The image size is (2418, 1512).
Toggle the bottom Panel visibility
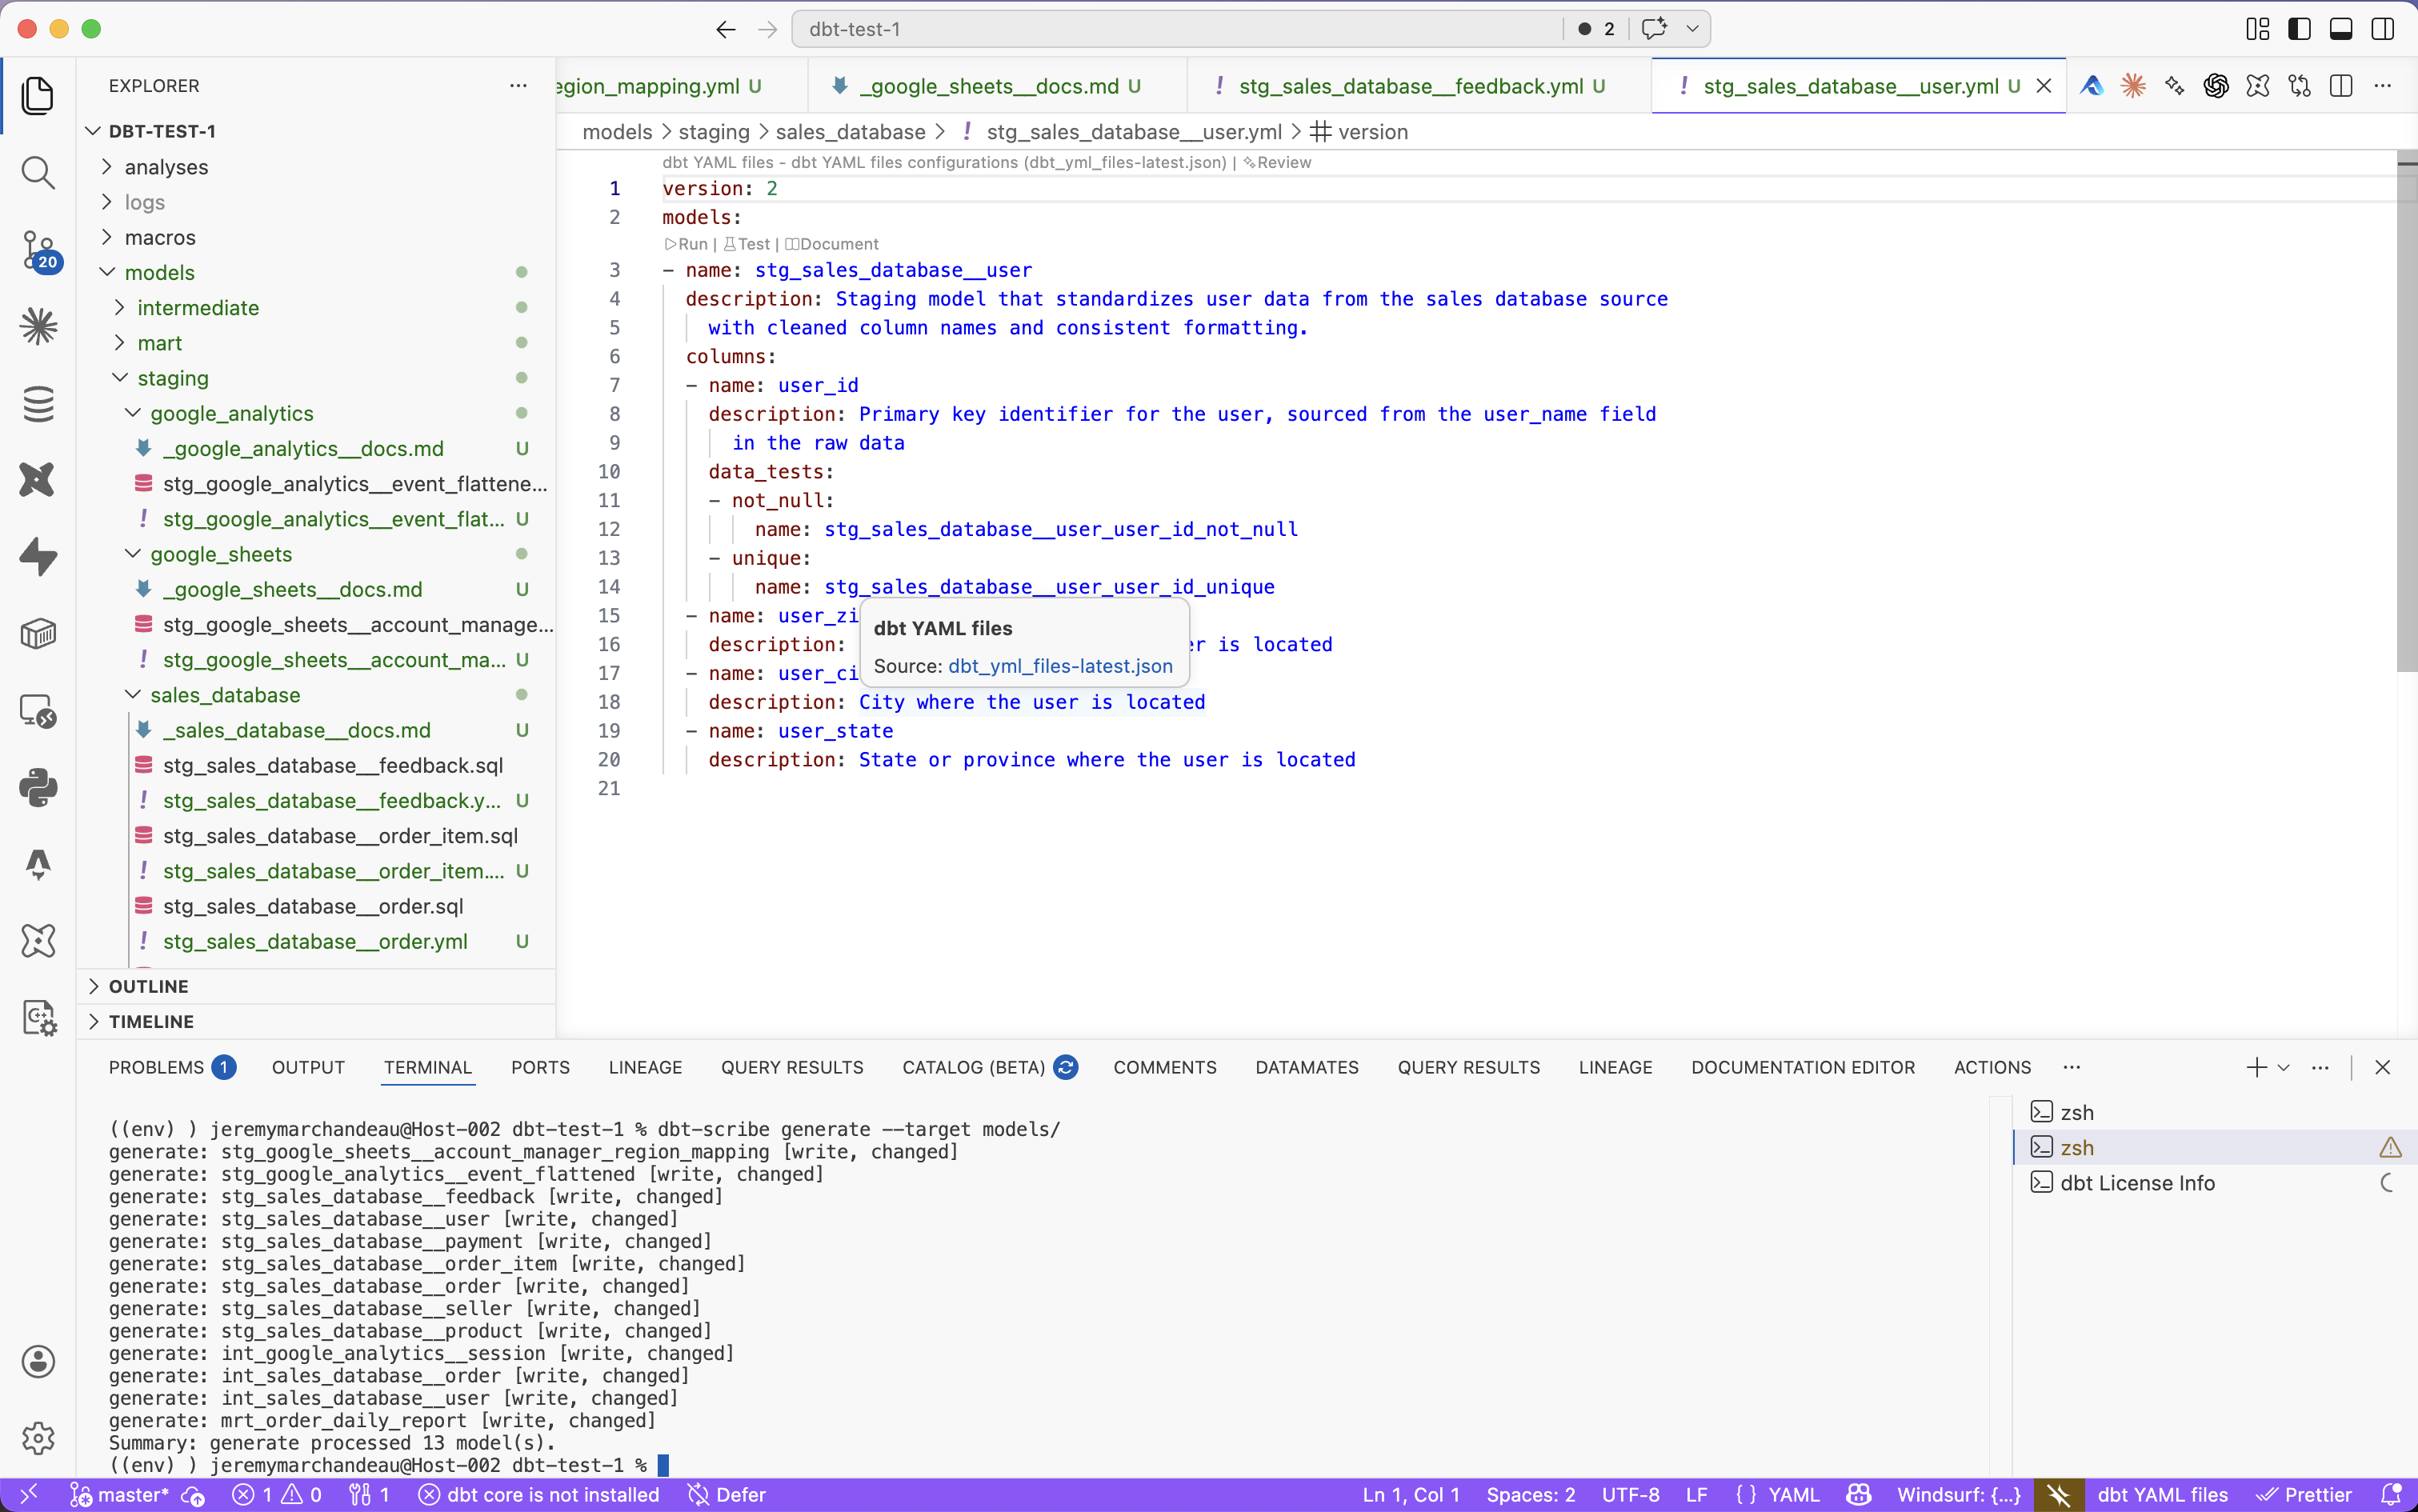pos(2341,29)
